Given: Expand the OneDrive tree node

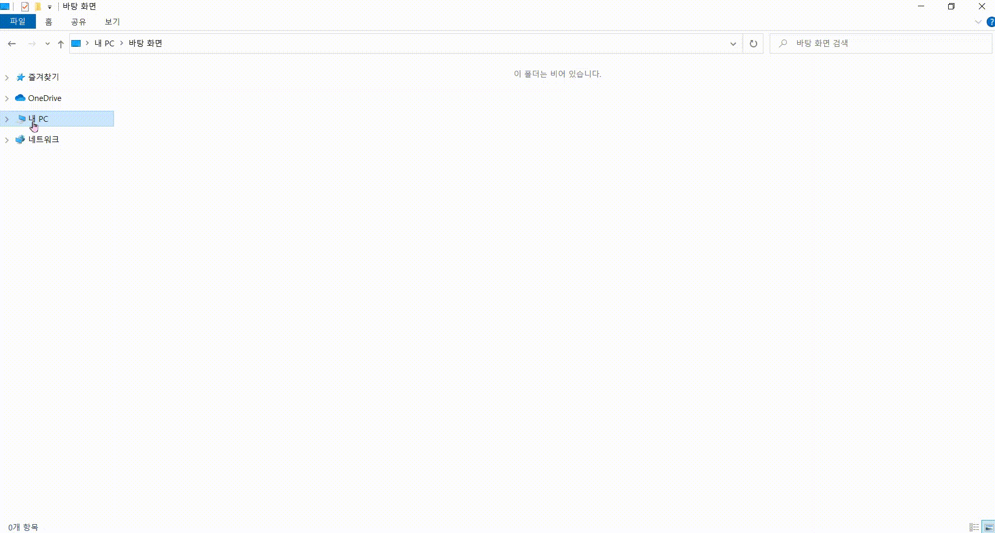Looking at the screenshot, I should coord(7,98).
